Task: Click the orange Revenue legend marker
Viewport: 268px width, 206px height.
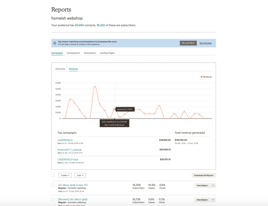Action: tap(200, 77)
